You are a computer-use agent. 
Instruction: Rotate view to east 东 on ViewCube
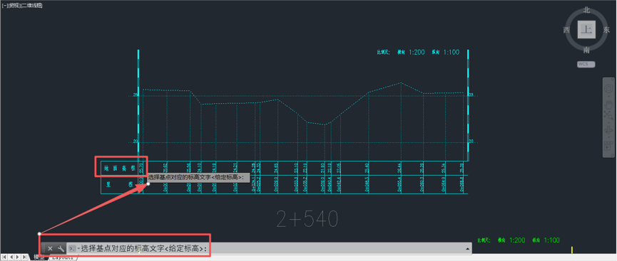606,30
